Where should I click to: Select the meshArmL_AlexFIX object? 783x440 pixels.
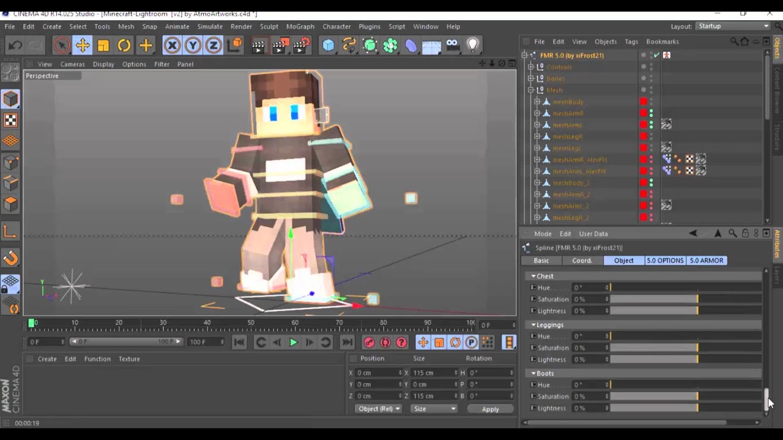(x=579, y=171)
